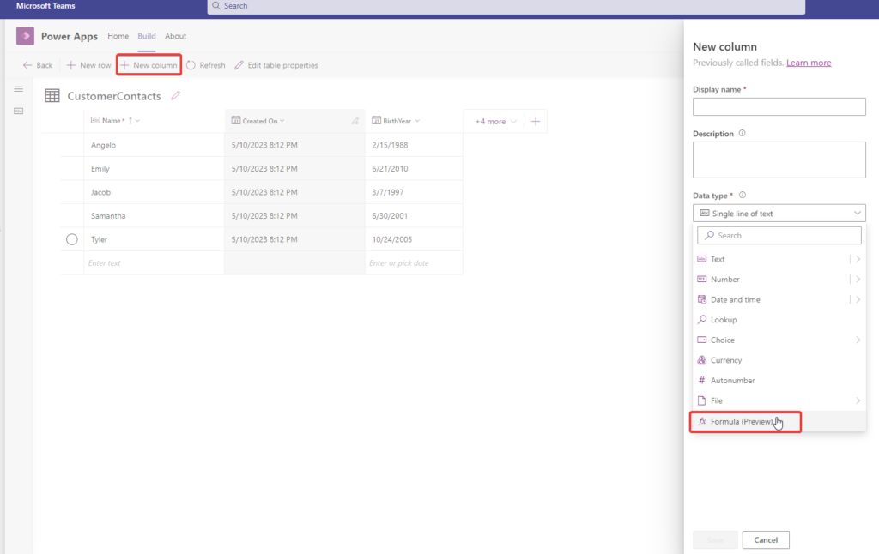Open Edit table properties
The image size is (879, 554).
point(276,65)
